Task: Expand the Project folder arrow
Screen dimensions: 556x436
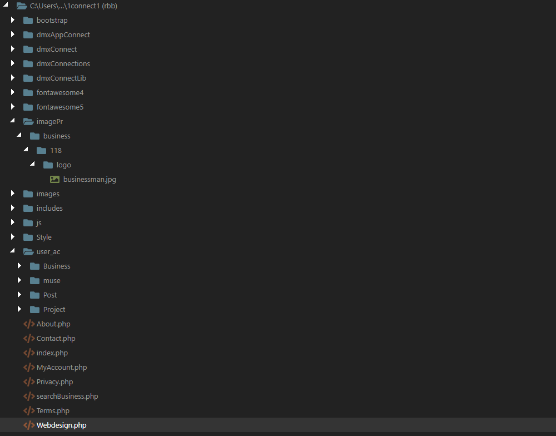Action: [19, 309]
